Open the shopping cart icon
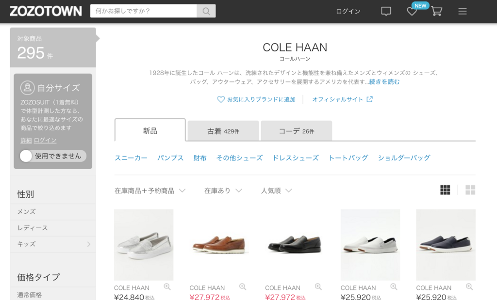Screen dimensions: 497x300 [437, 12]
